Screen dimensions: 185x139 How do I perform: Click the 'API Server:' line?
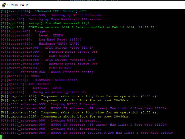pos(26,84)
